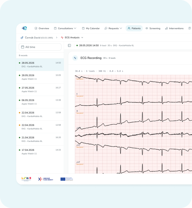Click the ECG Recording pulse icon

75,58
